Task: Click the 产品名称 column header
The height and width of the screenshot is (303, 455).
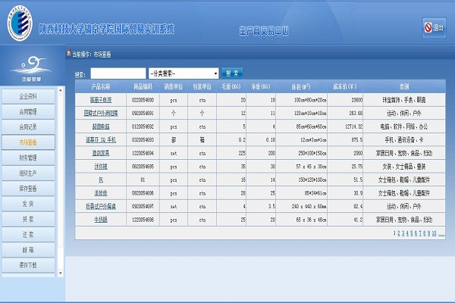Action: 101,86
